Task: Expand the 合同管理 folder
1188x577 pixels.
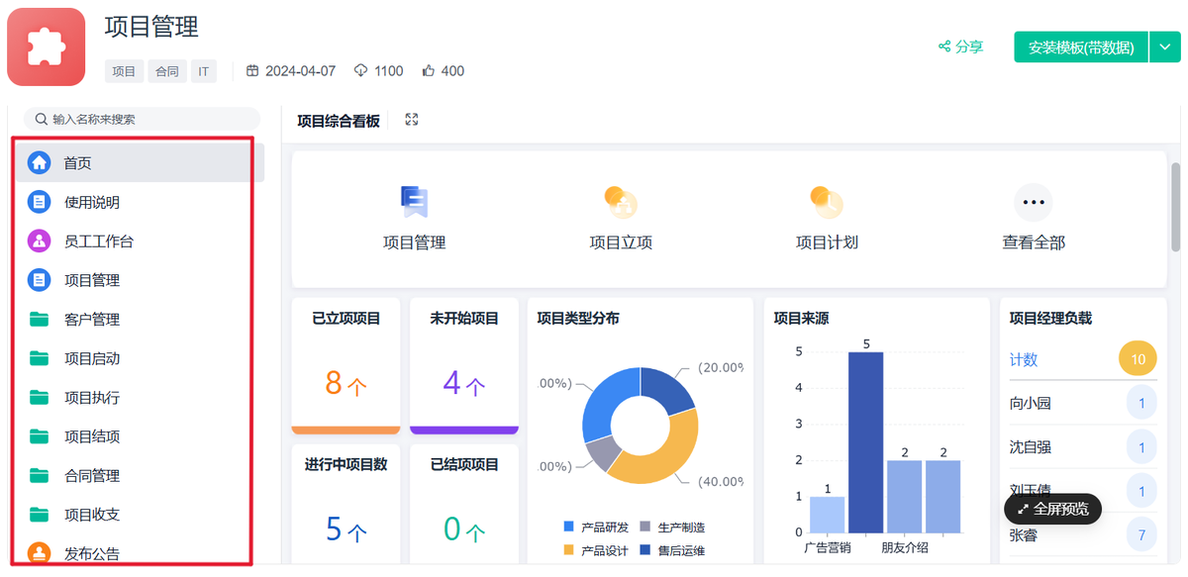Action: coord(92,476)
